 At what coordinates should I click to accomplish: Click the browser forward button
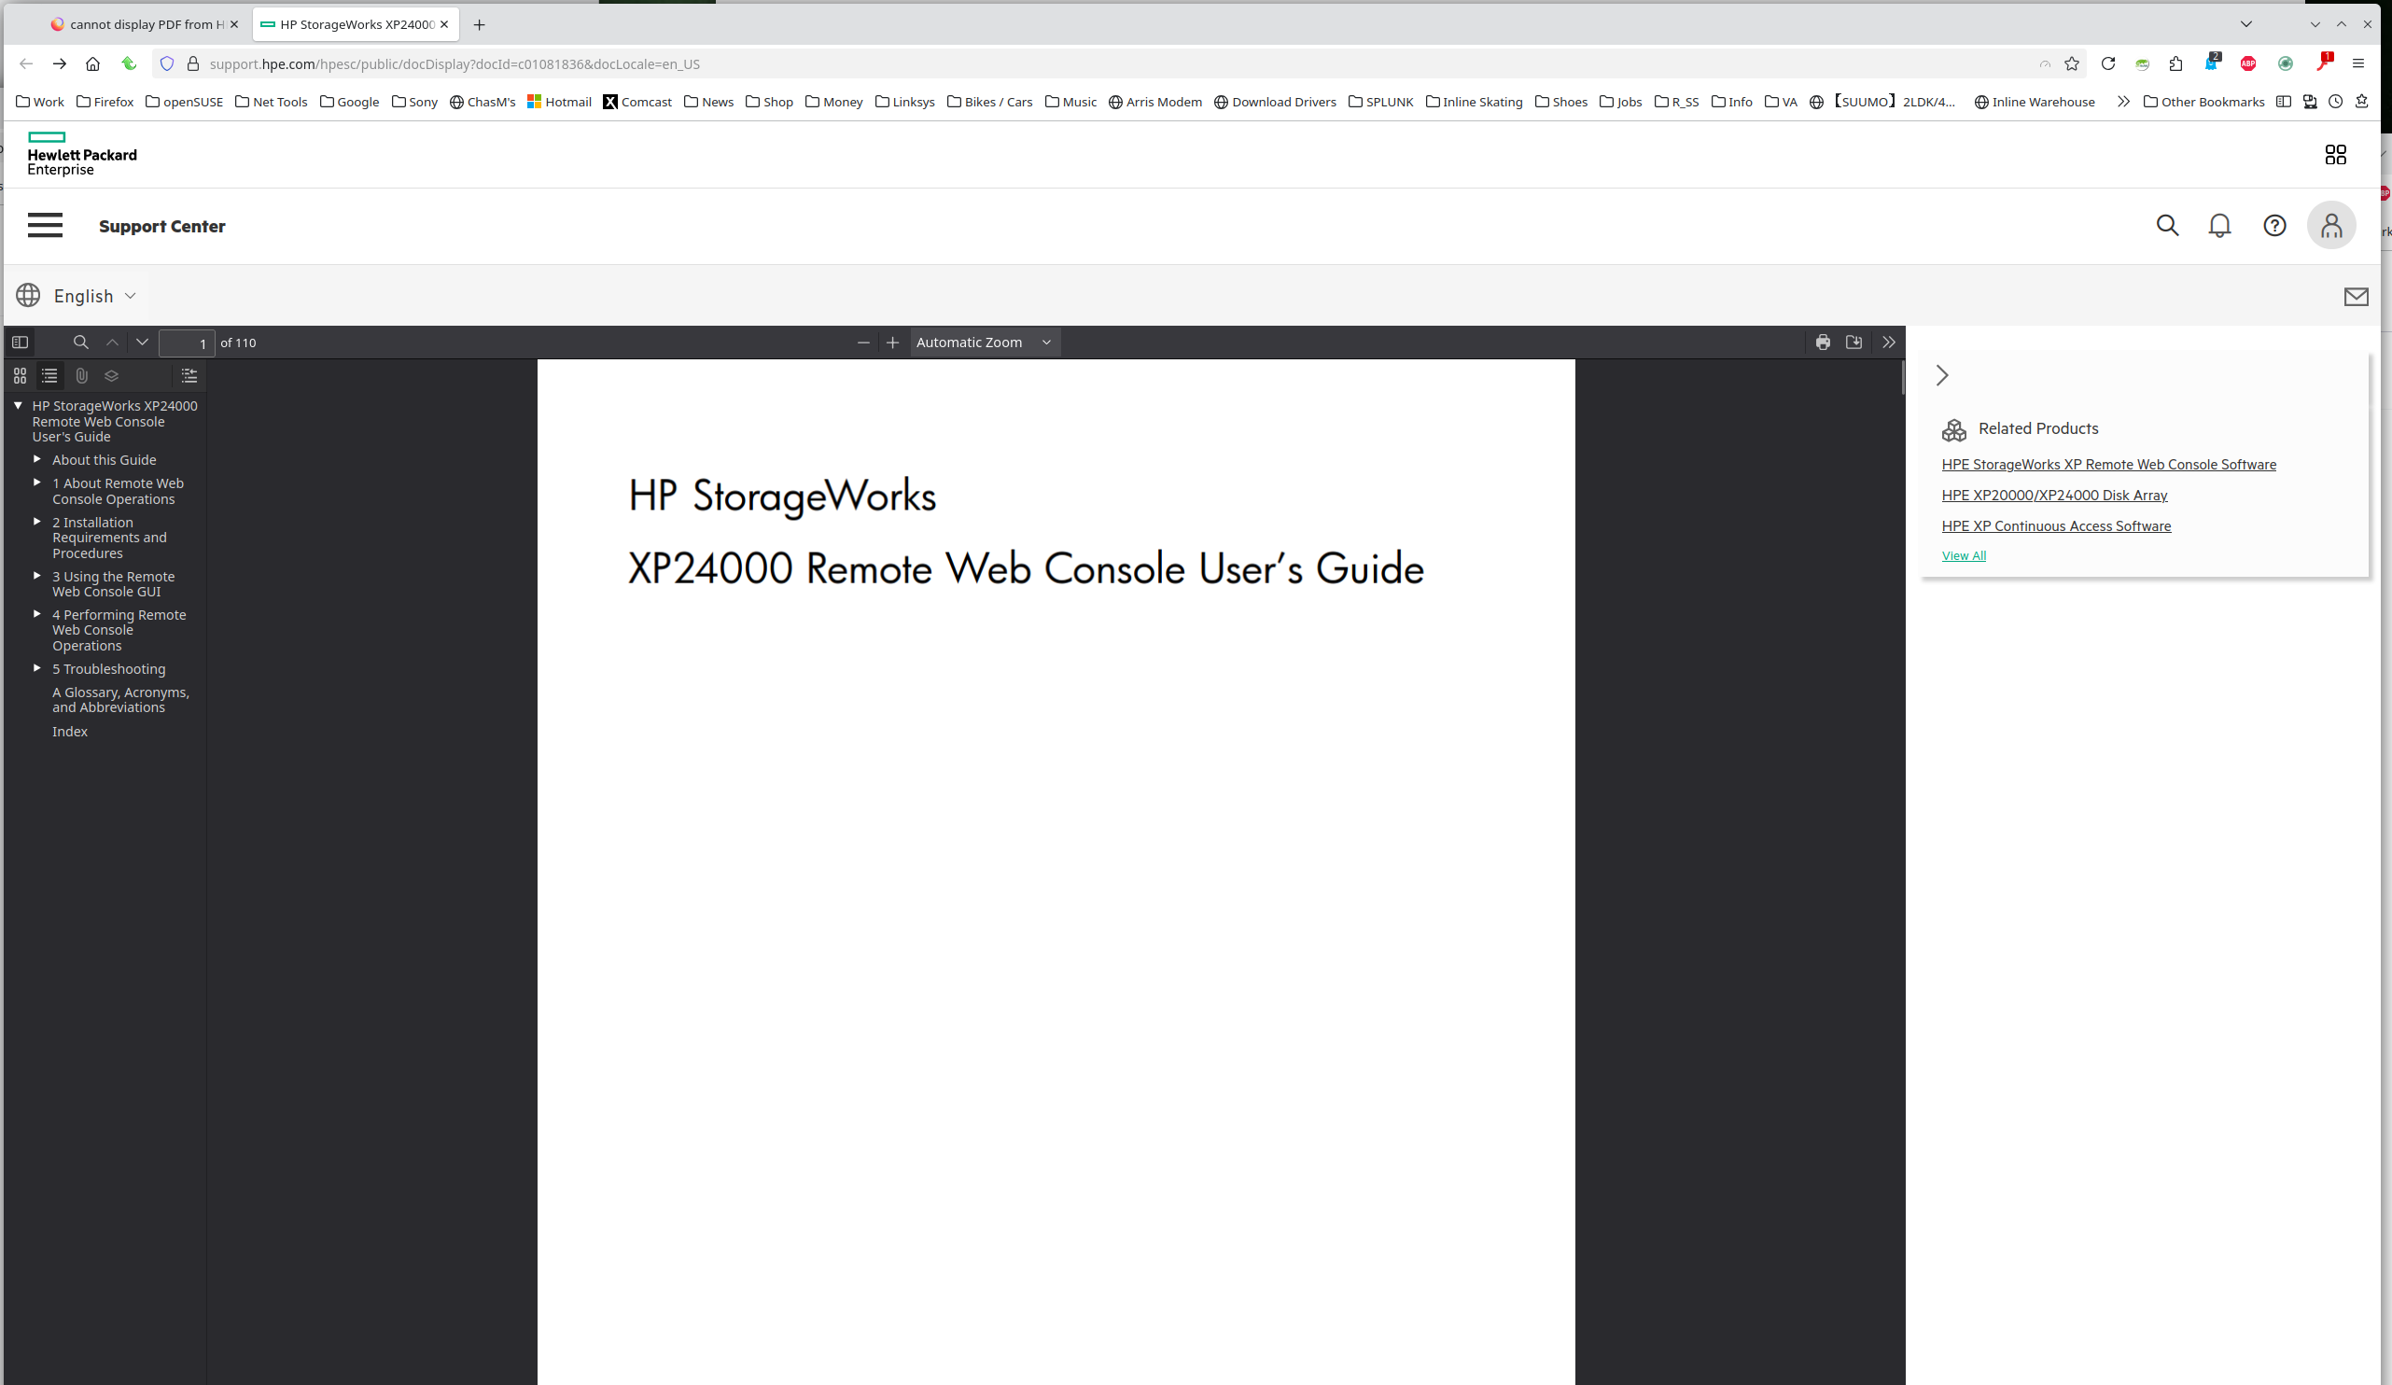pos(59,63)
